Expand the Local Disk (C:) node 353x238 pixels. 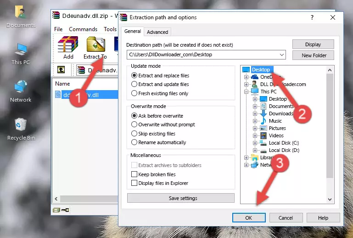(255, 143)
